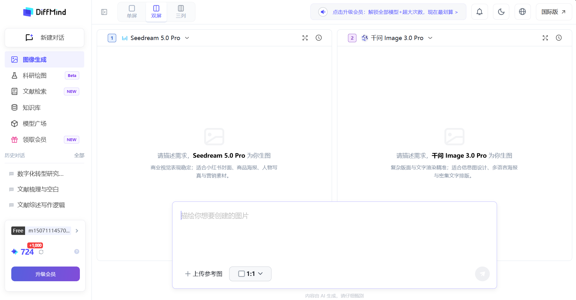Open 领取会员 claim membership menu
576x300 pixels.
click(x=44, y=140)
